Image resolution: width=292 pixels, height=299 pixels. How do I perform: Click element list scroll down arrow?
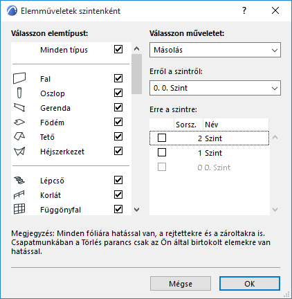pyautogui.click(x=137, y=210)
